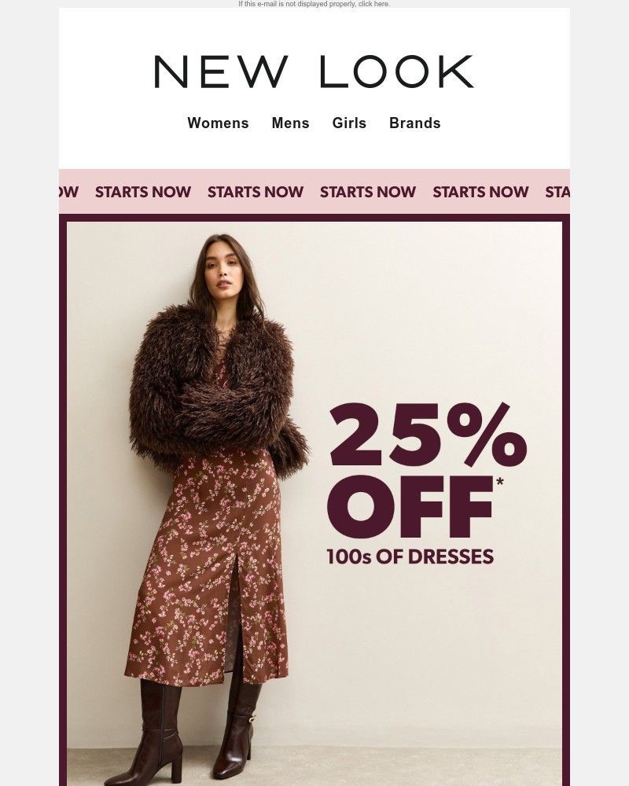
Task: Click the cropped 'OW' banner text at left
Action: tap(68, 192)
